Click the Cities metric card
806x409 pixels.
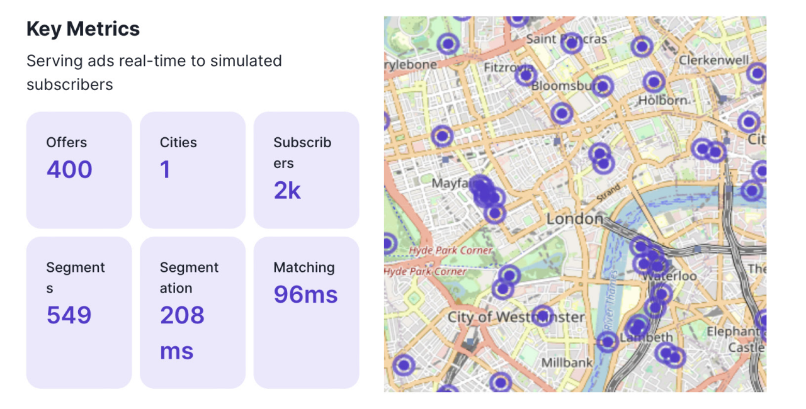pyautogui.click(x=193, y=170)
